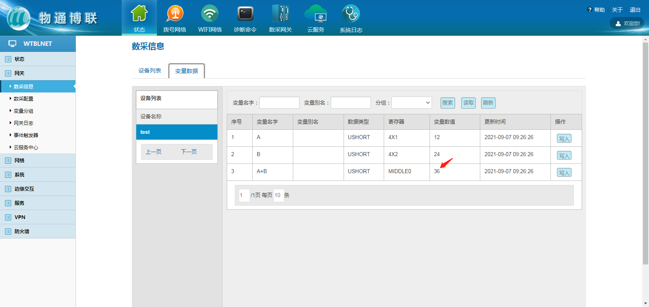Expand the 系统 sidebar section
649x307 pixels.
(x=38, y=175)
